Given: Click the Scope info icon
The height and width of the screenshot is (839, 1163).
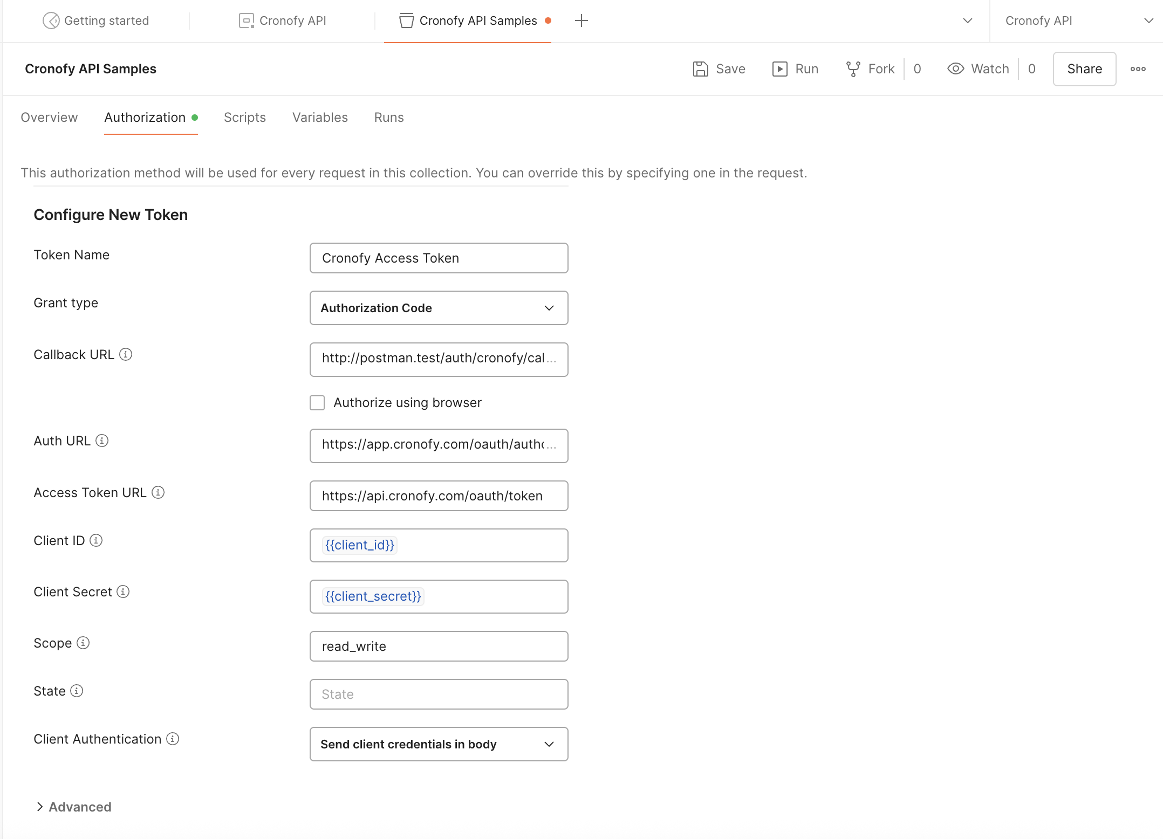Looking at the screenshot, I should [83, 643].
